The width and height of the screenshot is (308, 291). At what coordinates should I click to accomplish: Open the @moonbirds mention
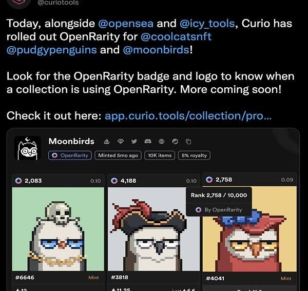coord(156,50)
